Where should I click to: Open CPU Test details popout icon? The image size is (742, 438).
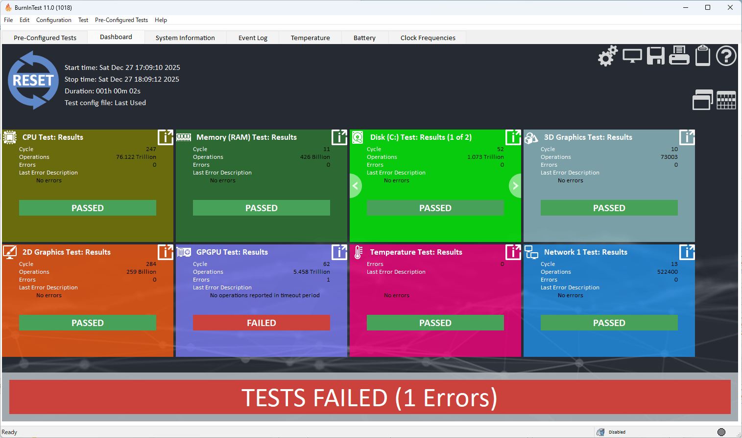click(165, 137)
